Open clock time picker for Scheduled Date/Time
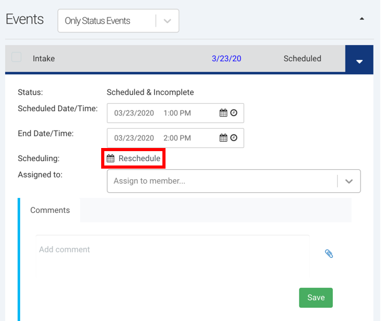Viewport: 386px width, 321px height. [234, 113]
